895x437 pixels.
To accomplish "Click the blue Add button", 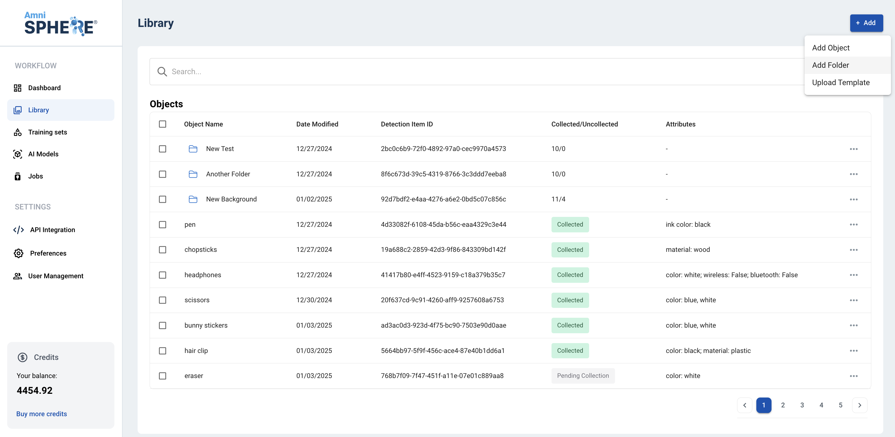I will tap(866, 23).
